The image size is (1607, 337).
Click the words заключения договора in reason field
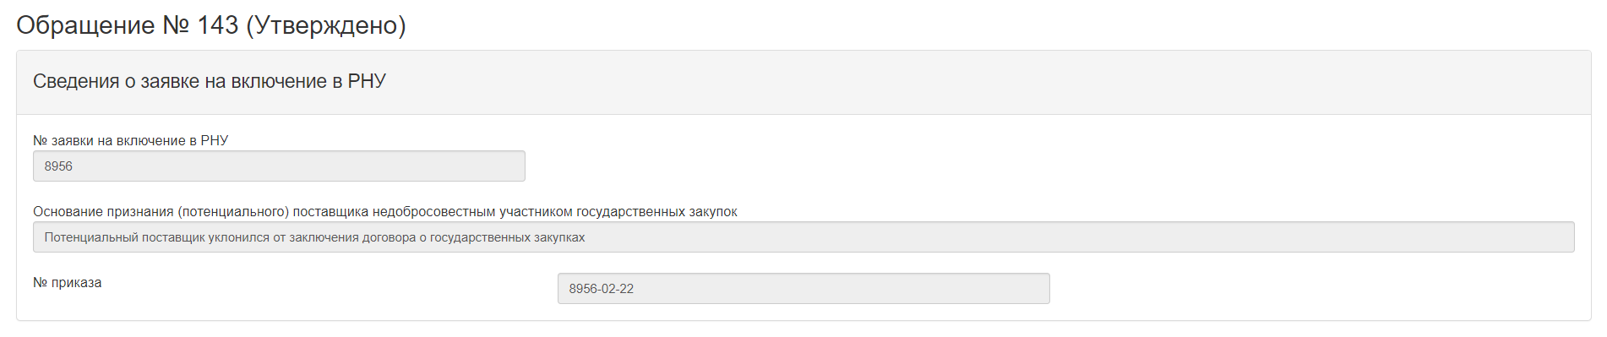pyautogui.click(x=352, y=237)
